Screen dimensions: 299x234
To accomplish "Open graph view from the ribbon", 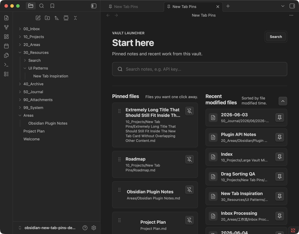I will point(6,27).
